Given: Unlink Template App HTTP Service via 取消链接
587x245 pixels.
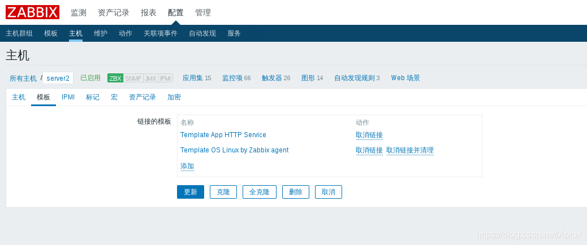Looking at the screenshot, I should click(369, 135).
